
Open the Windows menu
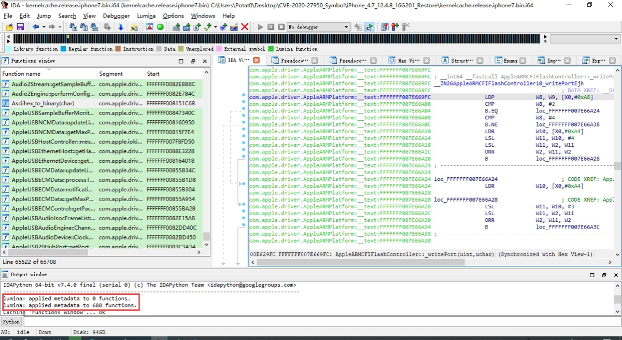(x=203, y=16)
